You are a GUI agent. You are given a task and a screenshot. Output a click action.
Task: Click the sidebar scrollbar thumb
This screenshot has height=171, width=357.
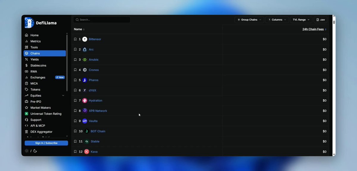(67, 63)
